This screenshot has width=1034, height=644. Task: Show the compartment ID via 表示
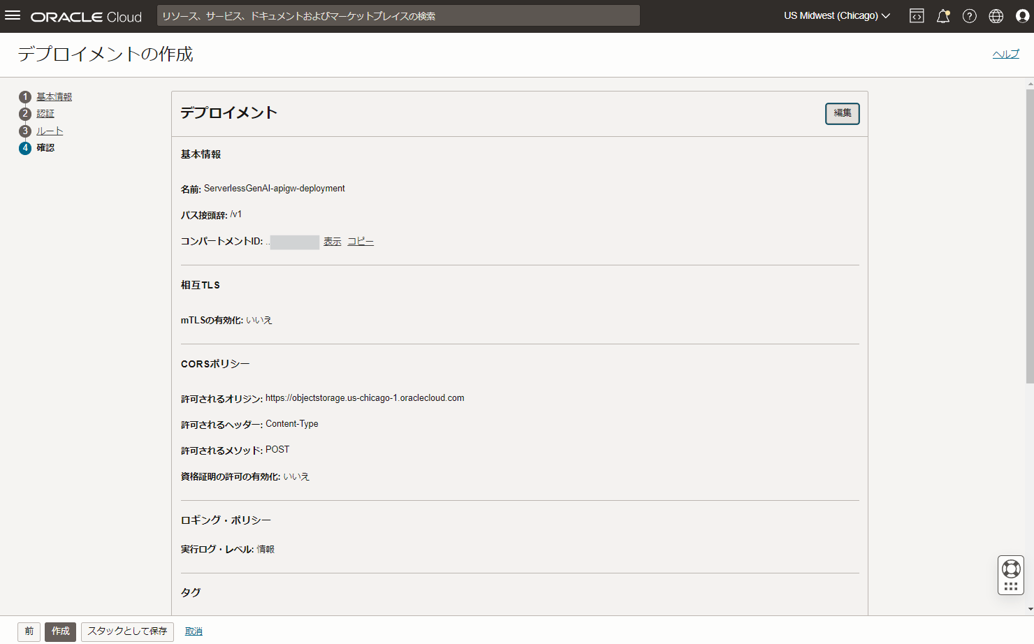(x=333, y=242)
